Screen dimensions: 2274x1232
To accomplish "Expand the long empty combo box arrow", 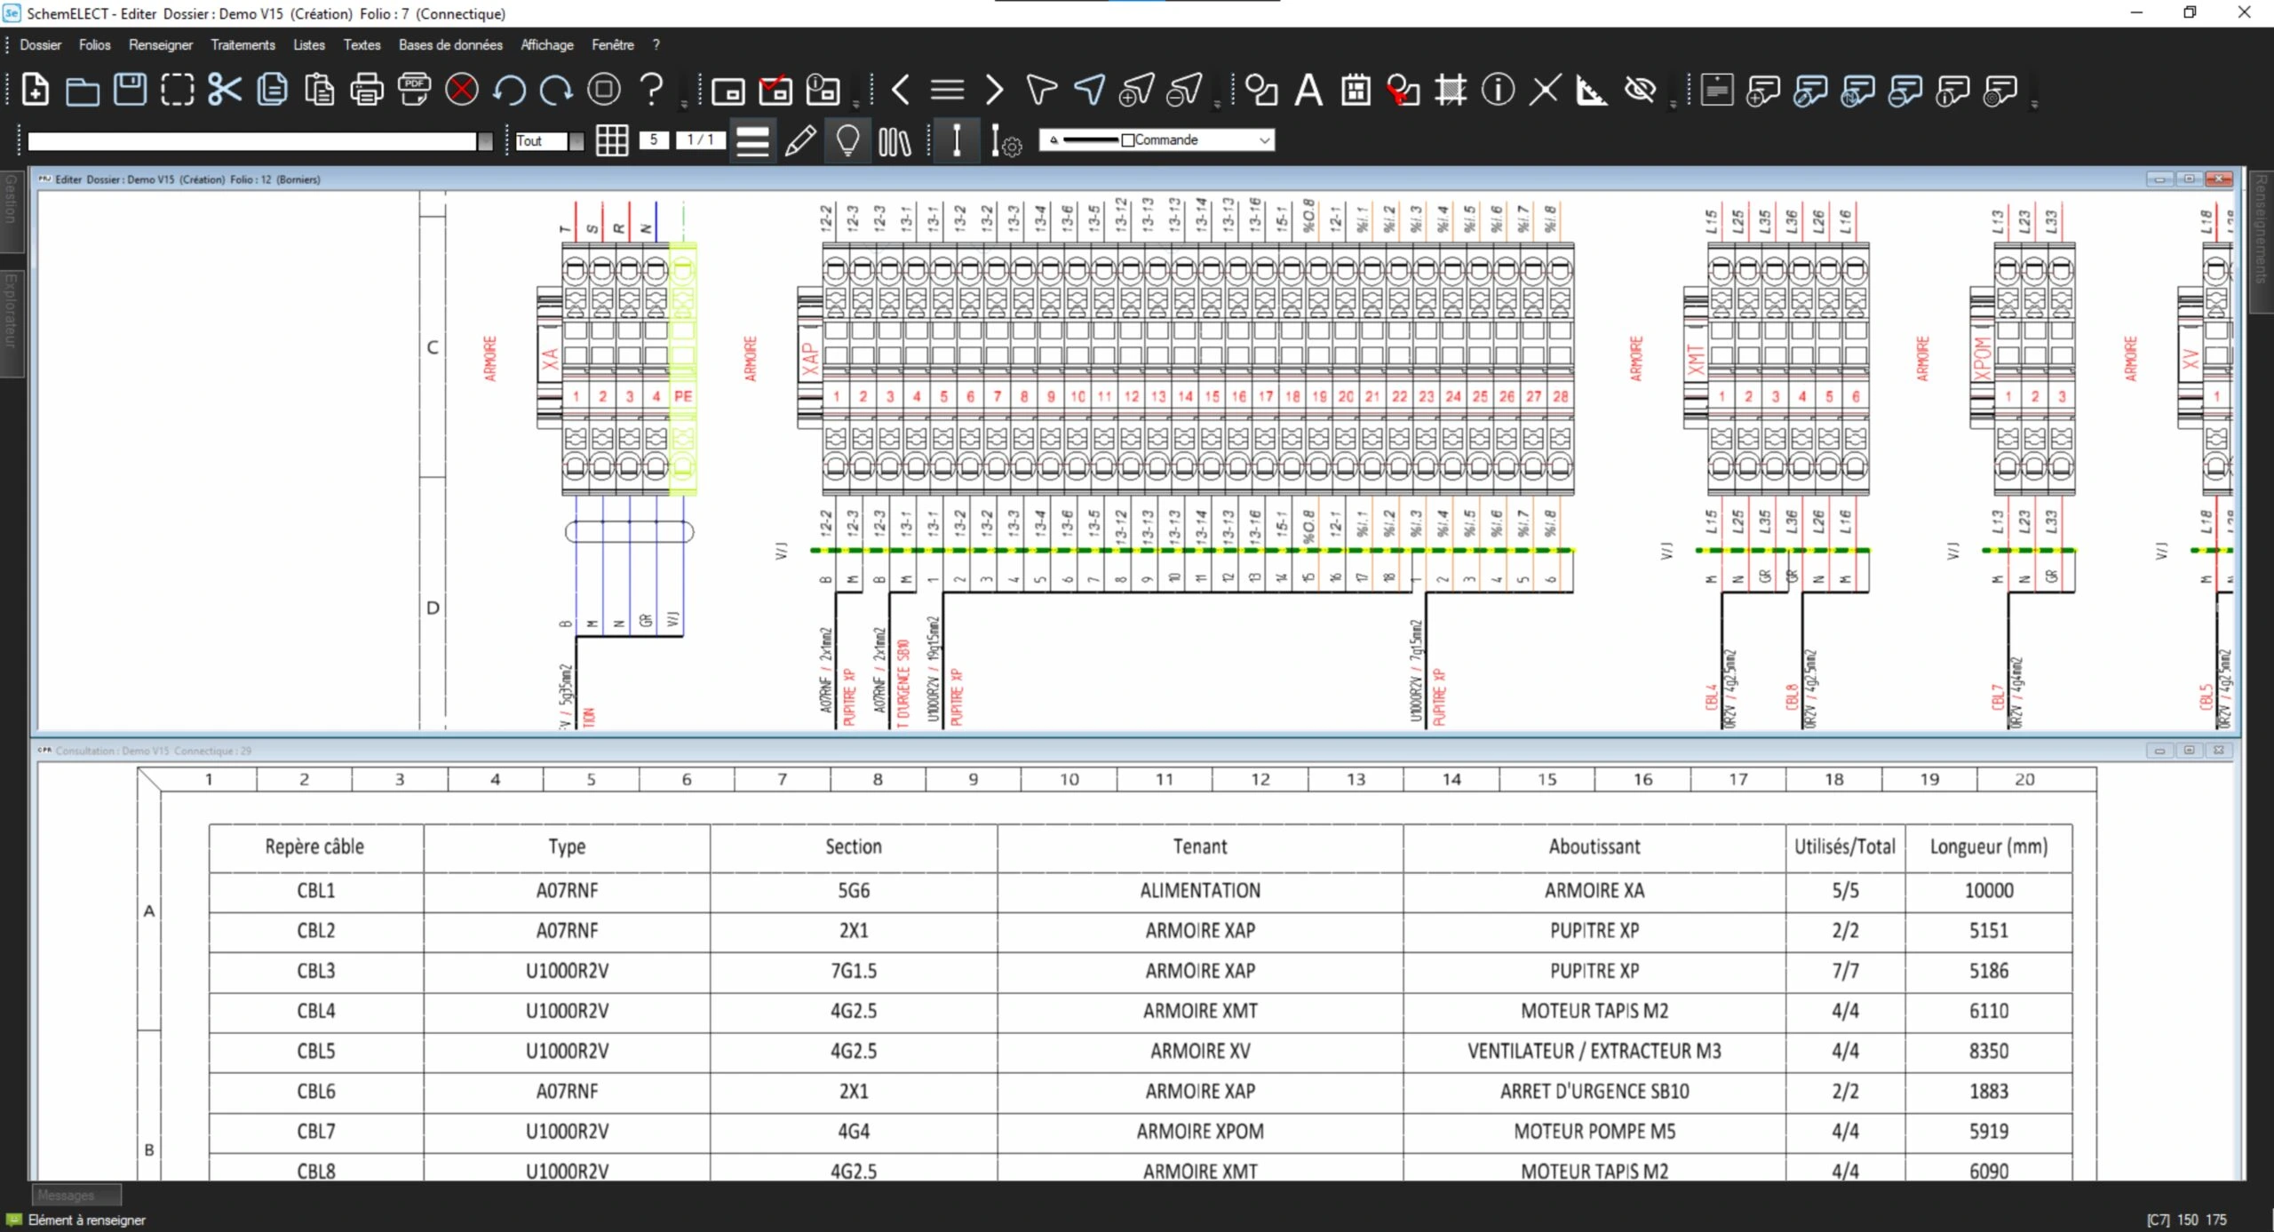I will [485, 141].
